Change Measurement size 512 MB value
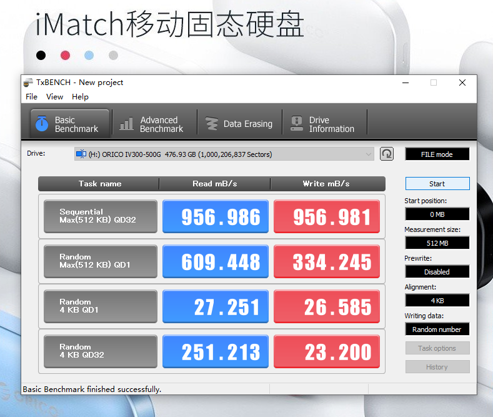The image size is (493, 417). 437,243
